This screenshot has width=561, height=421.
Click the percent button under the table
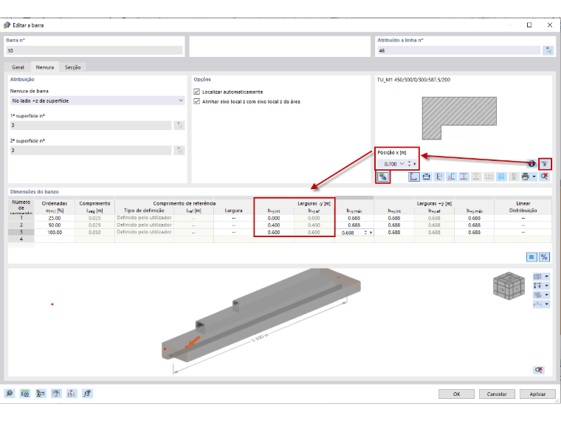pos(544,257)
